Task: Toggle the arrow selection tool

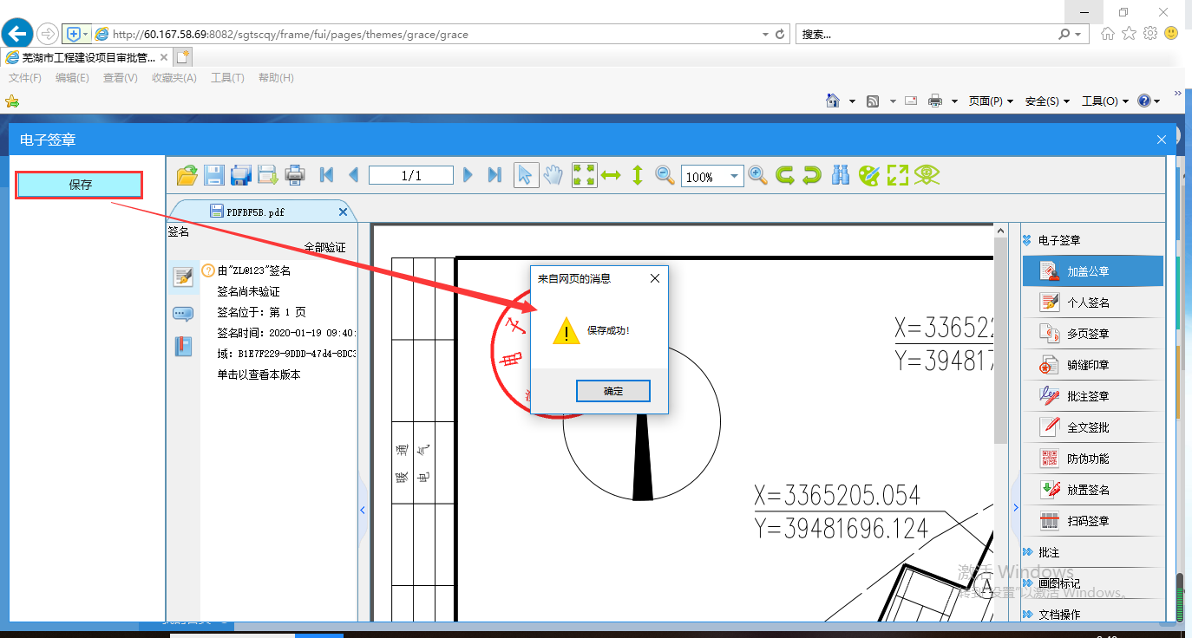Action: [x=524, y=175]
